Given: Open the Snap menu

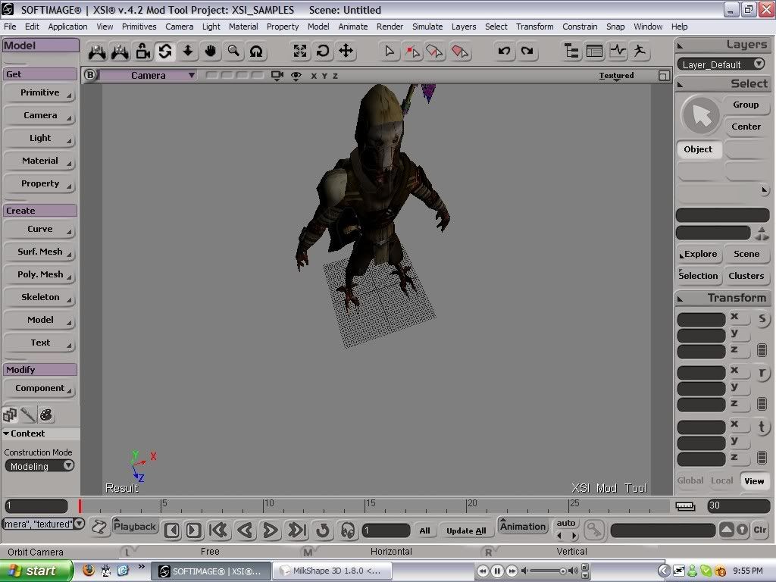Looking at the screenshot, I should click(615, 27).
